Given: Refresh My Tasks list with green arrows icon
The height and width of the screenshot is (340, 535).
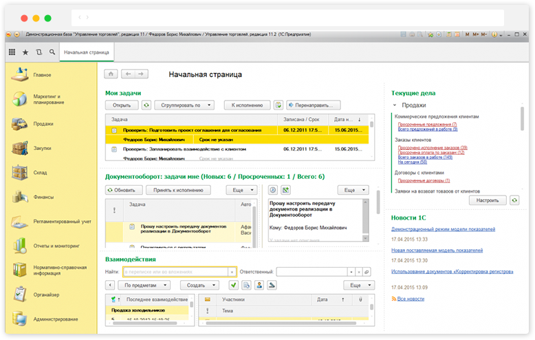Looking at the screenshot, I should click(146, 105).
